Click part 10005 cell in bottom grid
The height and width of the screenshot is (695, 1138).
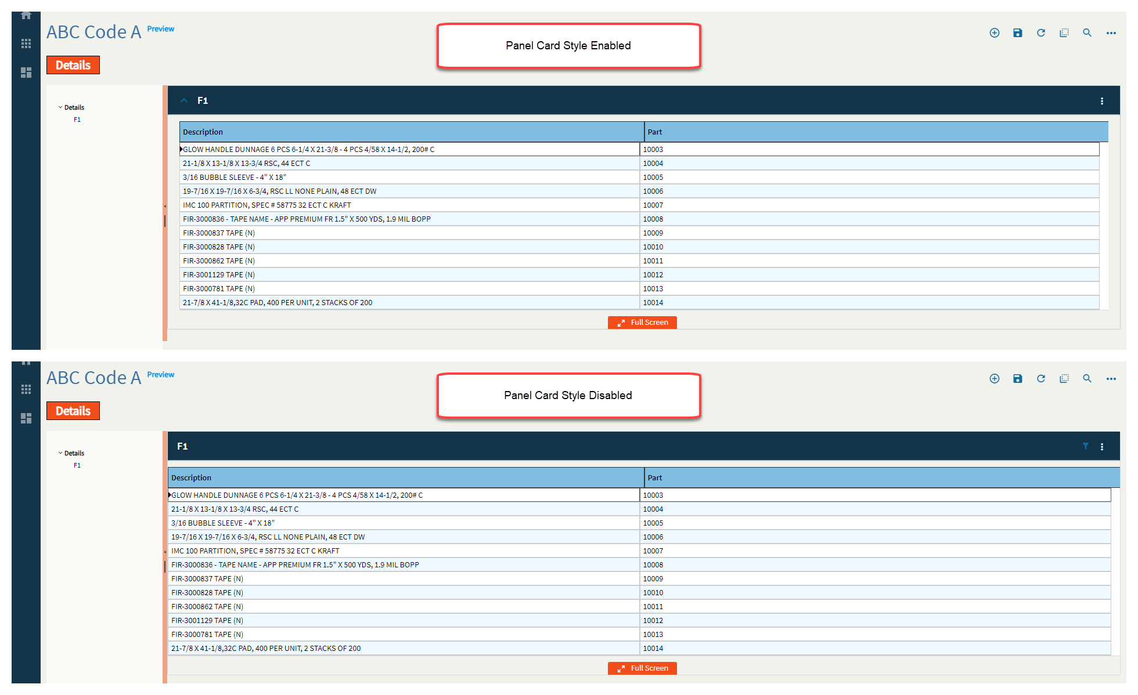tap(876, 523)
